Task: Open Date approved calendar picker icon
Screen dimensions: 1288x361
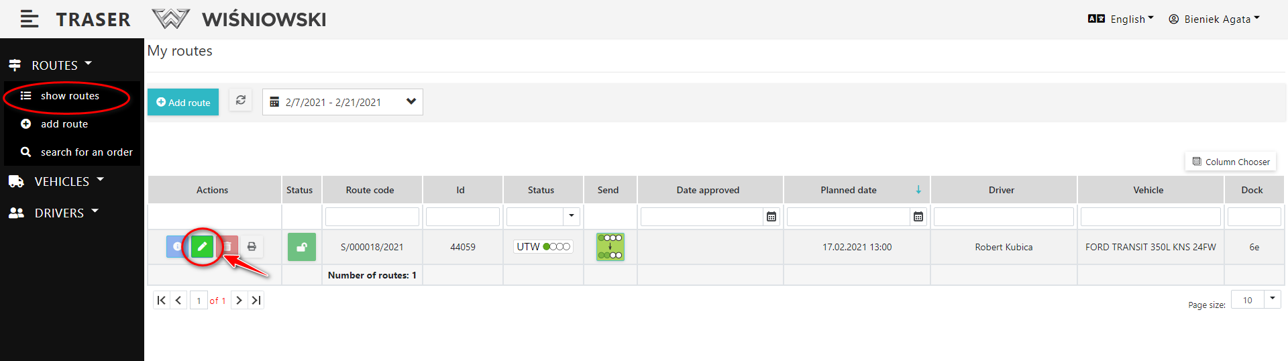Action: pyautogui.click(x=771, y=217)
